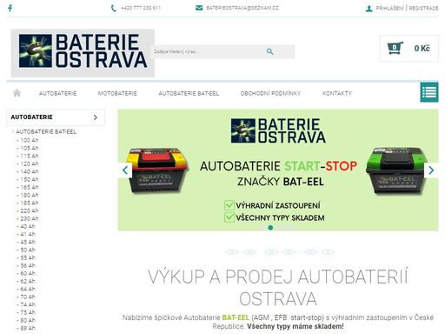Select 140 Ah category
This screenshot has height=334, width=445.
point(30,171)
